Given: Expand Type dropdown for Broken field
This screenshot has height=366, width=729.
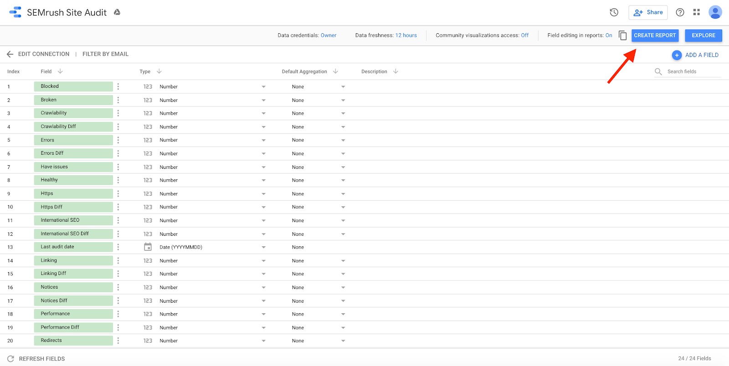Looking at the screenshot, I should point(263,100).
